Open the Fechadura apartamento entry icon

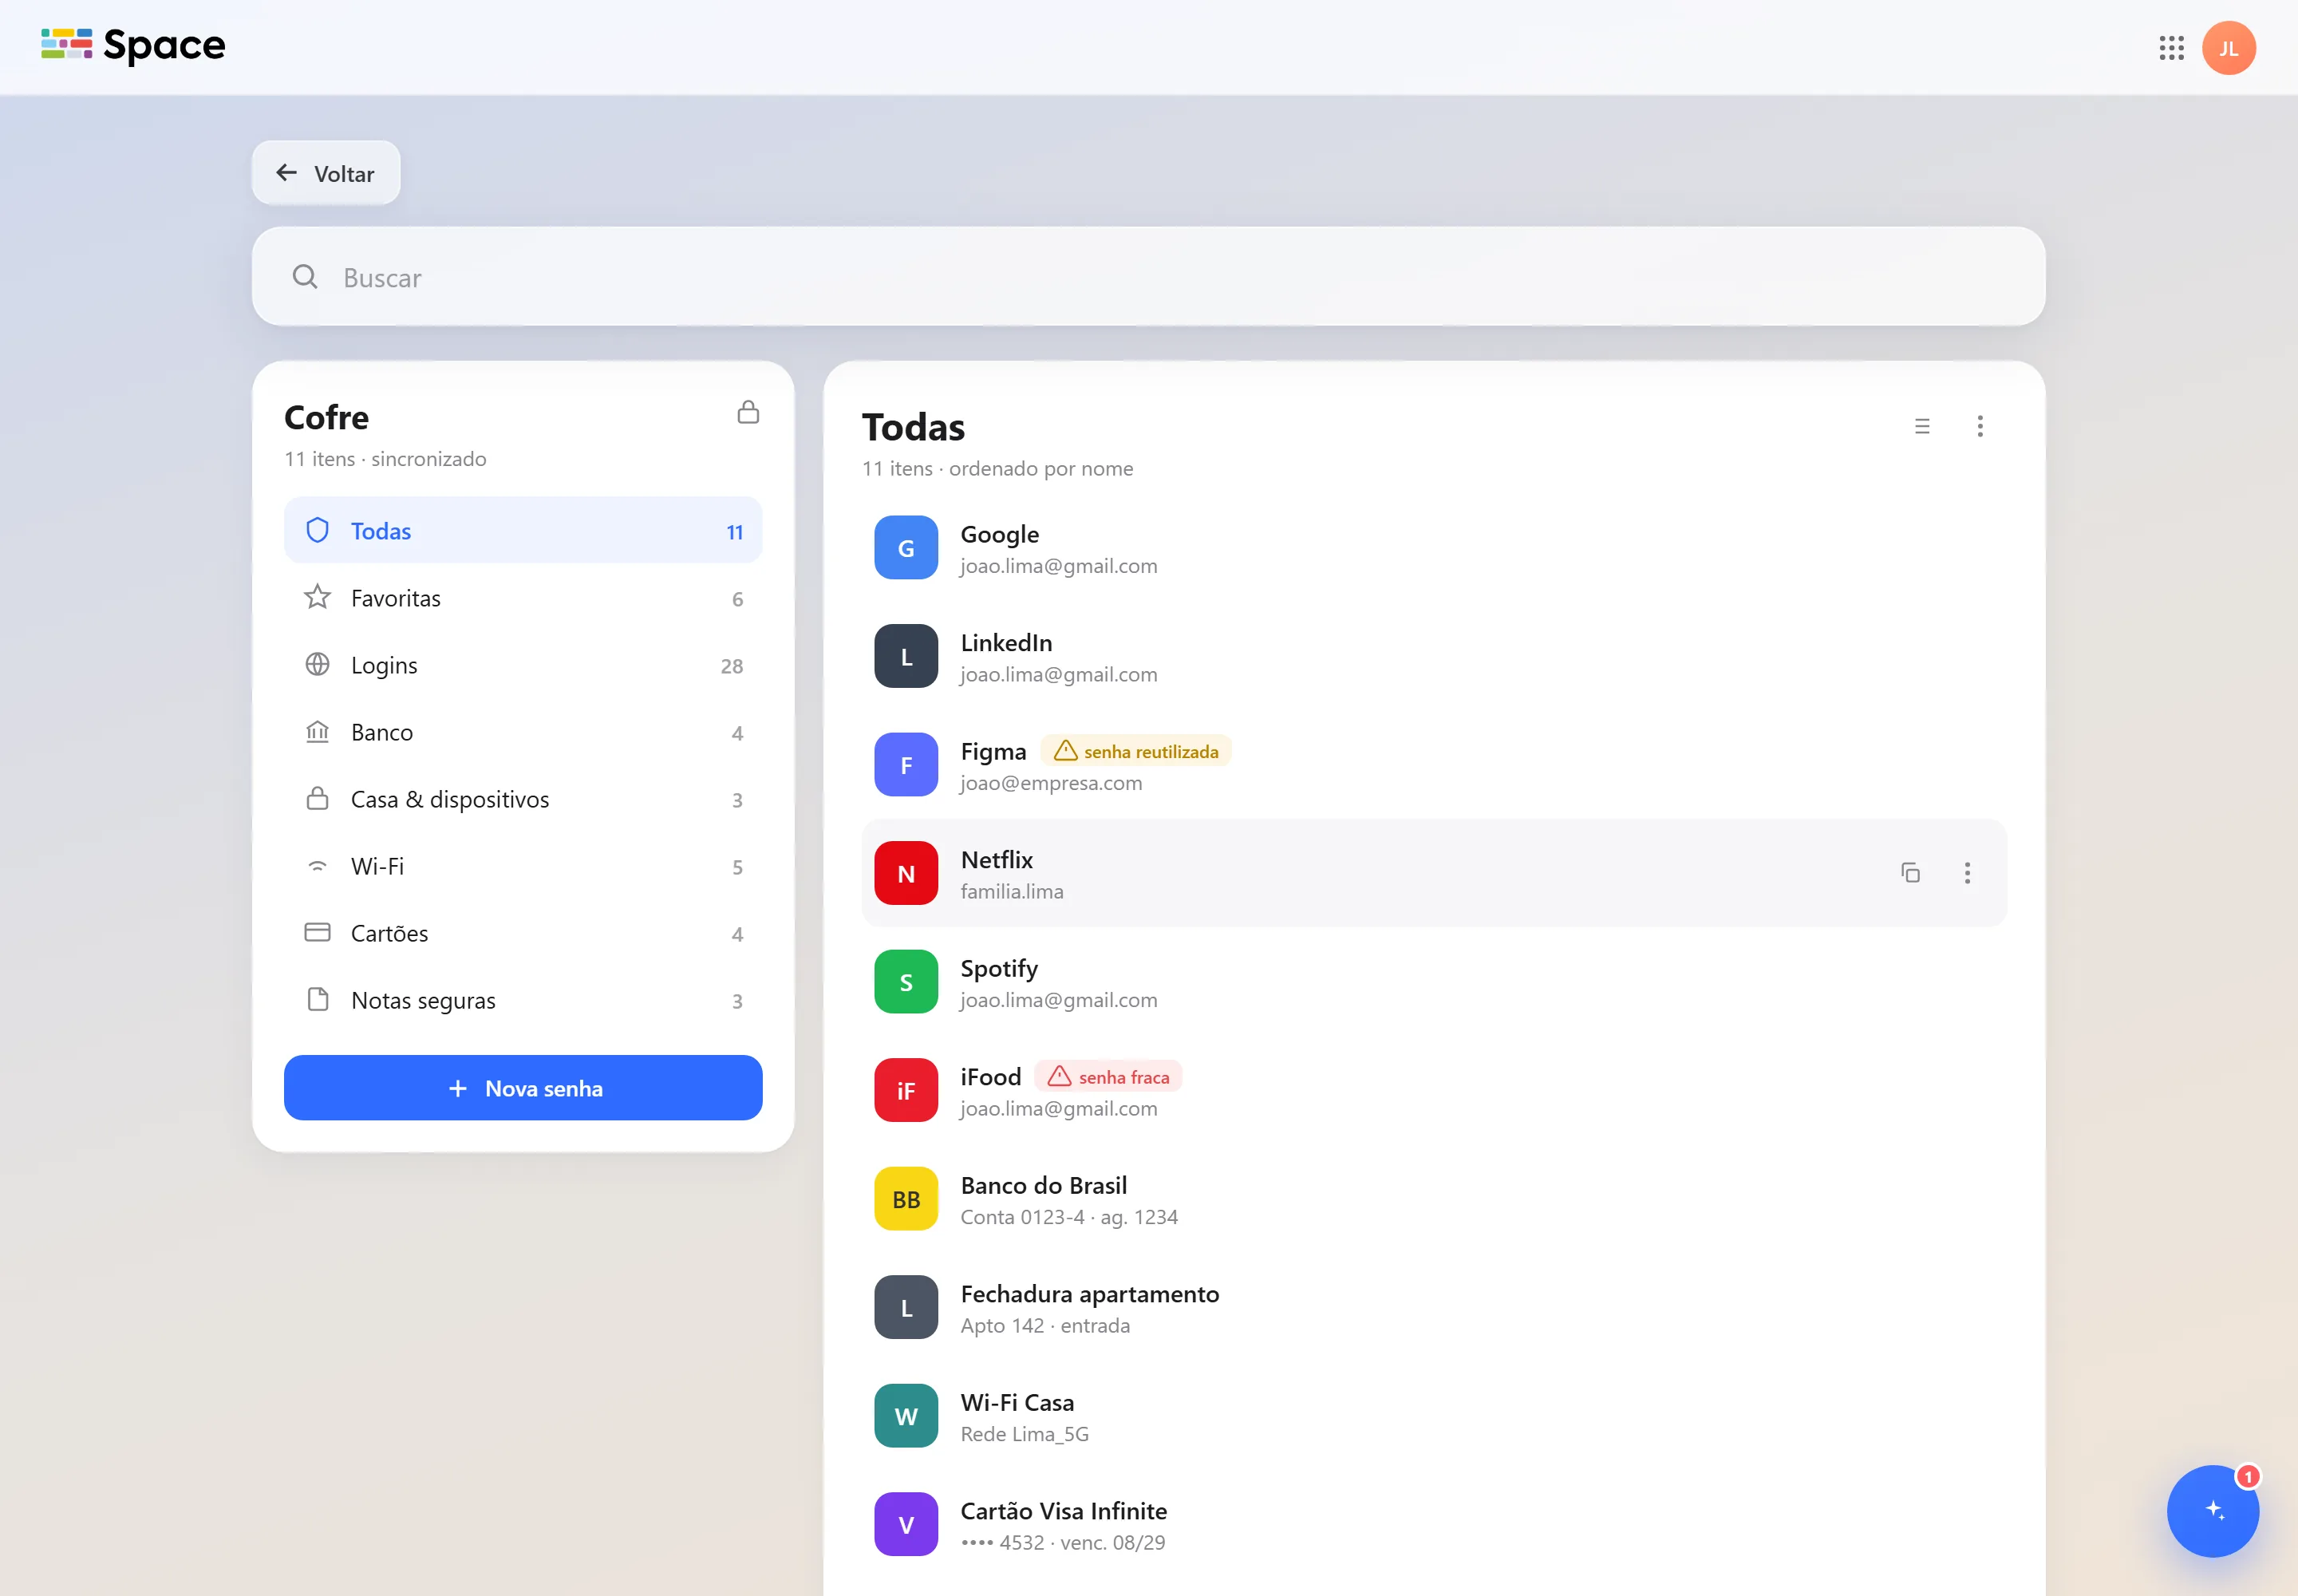click(x=906, y=1307)
